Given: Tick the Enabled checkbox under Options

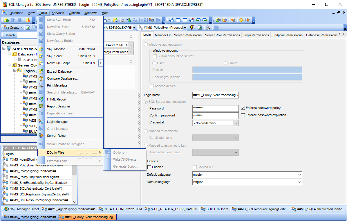Looking at the screenshot, I should point(149,167).
